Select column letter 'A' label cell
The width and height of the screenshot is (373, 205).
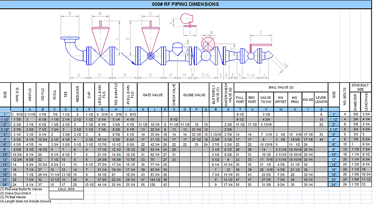pyautogui.click(x=30, y=109)
